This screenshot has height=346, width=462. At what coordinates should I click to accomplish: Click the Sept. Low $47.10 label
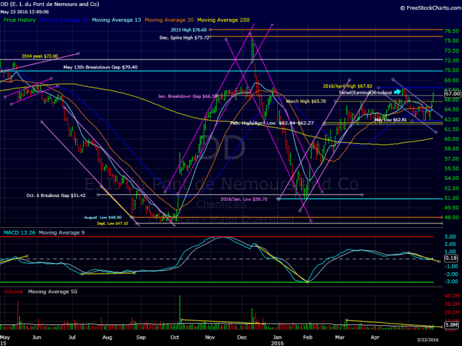[x=113, y=223]
